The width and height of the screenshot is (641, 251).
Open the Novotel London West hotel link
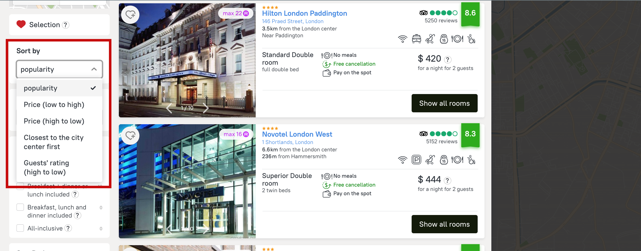tap(297, 134)
